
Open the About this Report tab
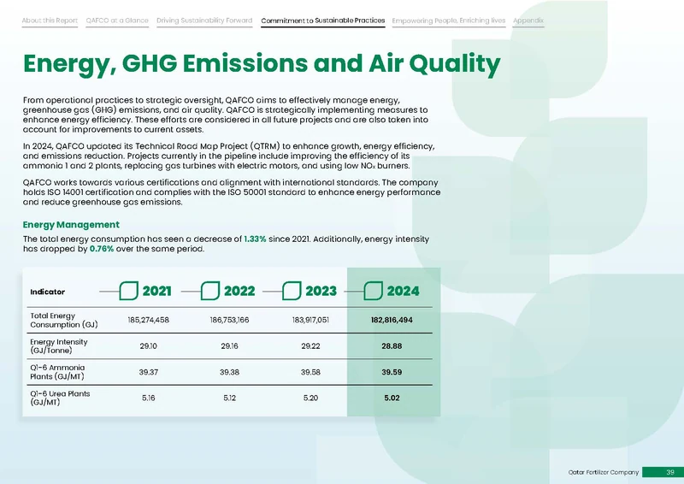coord(50,21)
